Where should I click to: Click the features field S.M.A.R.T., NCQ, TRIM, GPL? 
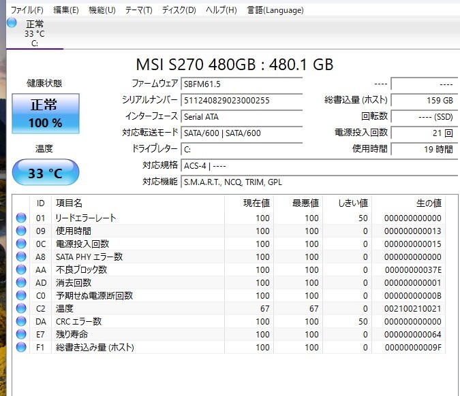320,182
